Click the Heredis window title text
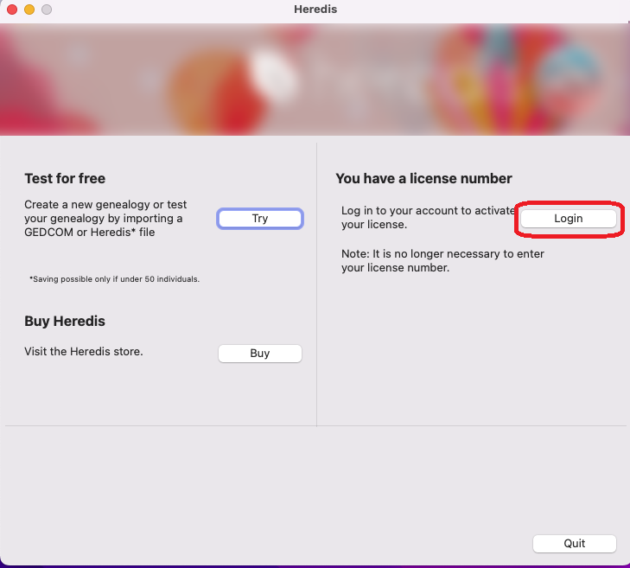 (x=315, y=10)
